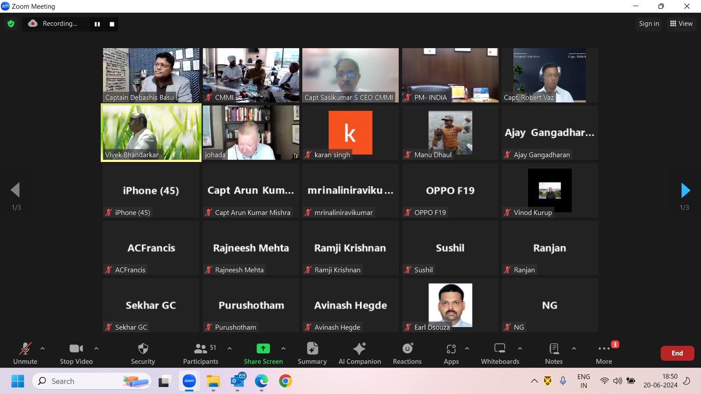Pause the recording

click(x=97, y=24)
